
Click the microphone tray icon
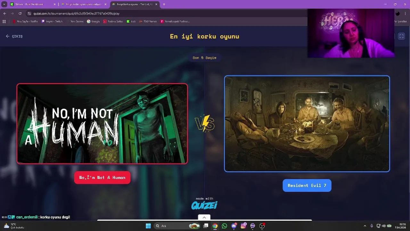click(x=372, y=226)
